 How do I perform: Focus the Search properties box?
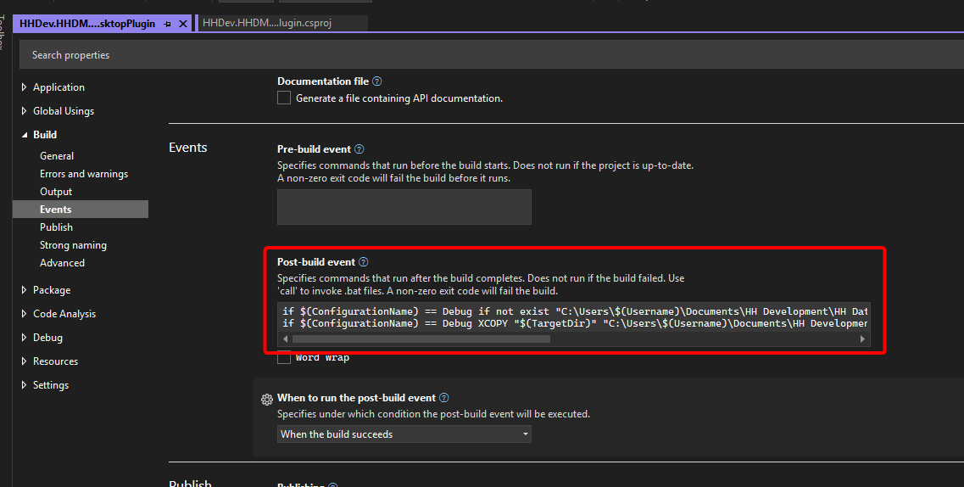click(x=492, y=55)
